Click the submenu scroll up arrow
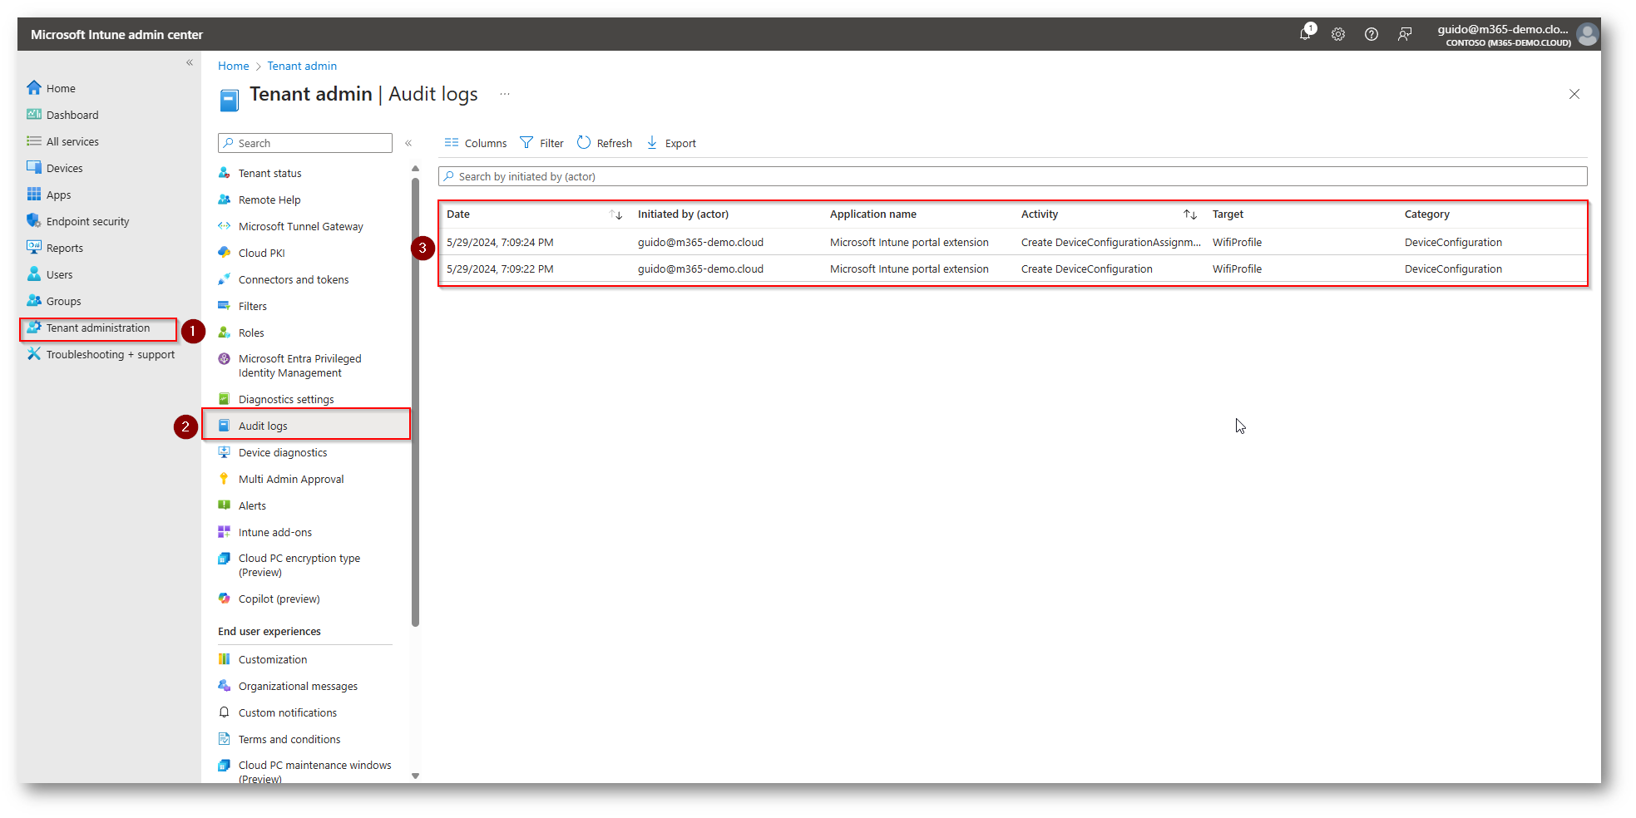The image size is (1636, 818). tap(415, 169)
